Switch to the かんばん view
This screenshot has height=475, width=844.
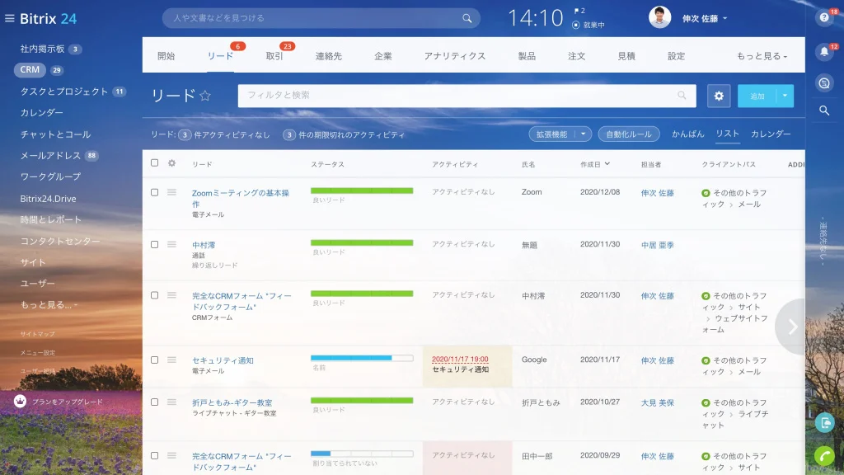[x=687, y=134]
